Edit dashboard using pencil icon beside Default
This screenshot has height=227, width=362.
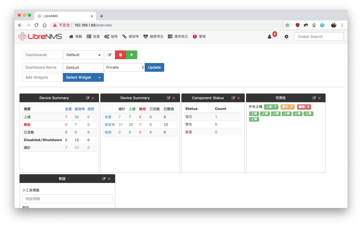(x=110, y=55)
